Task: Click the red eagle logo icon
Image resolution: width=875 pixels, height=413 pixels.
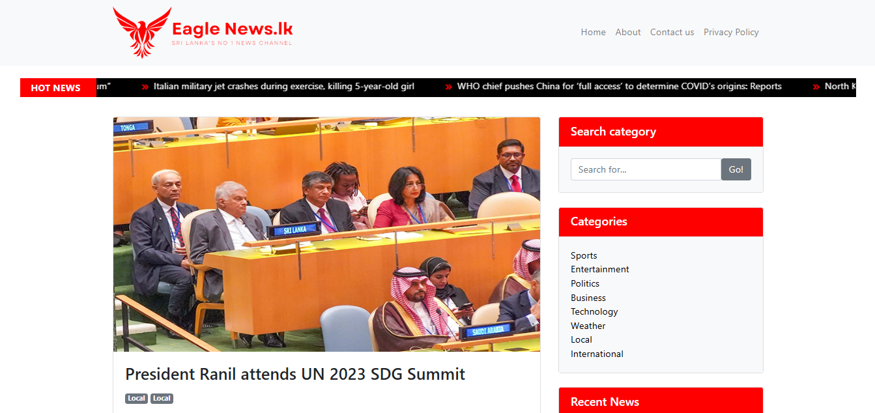Action: (141, 32)
